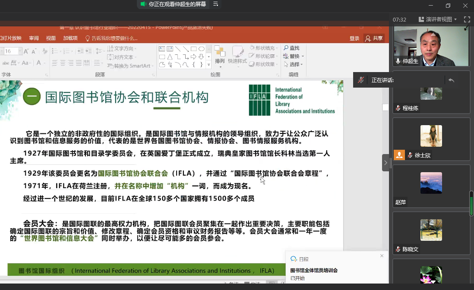This screenshot has width=474, height=290.
Task: Open the Slide Show ribbon tab
Action: (11, 38)
